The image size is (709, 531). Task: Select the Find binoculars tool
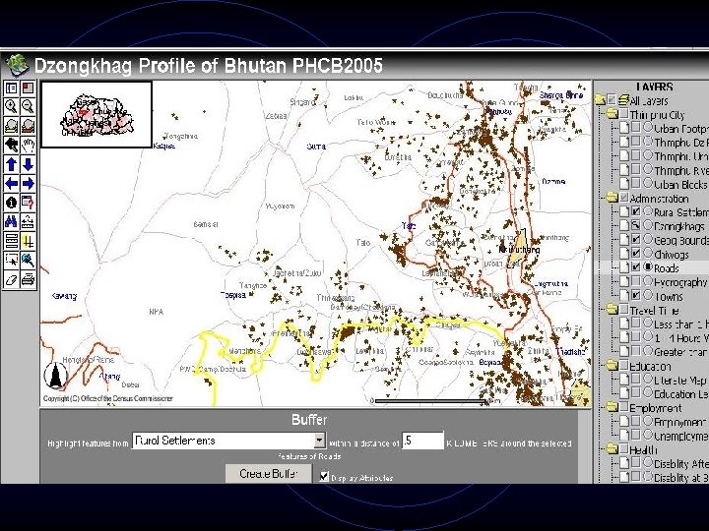(11, 221)
